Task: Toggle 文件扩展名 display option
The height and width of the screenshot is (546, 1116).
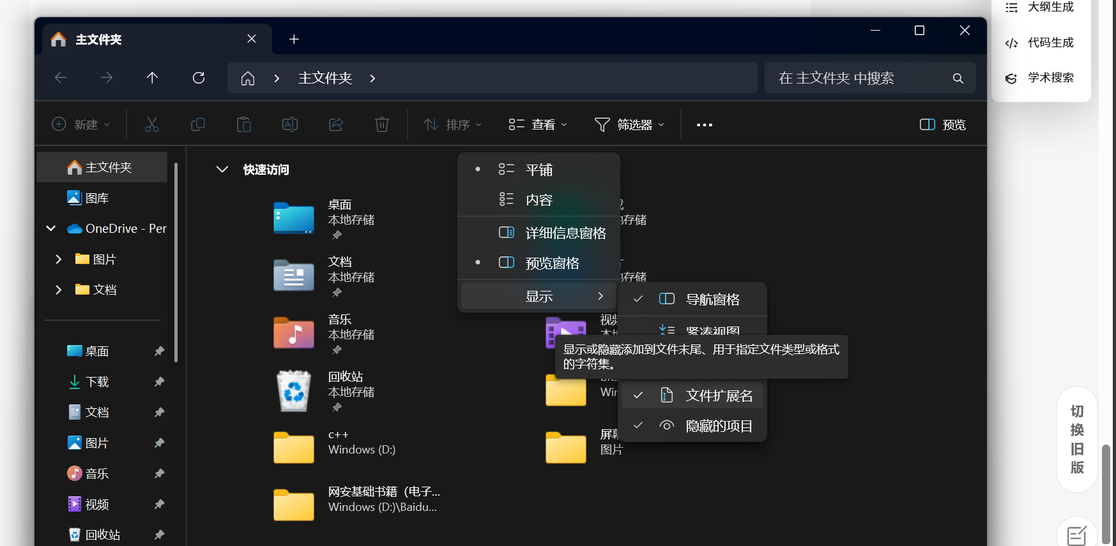Action: [x=692, y=395]
